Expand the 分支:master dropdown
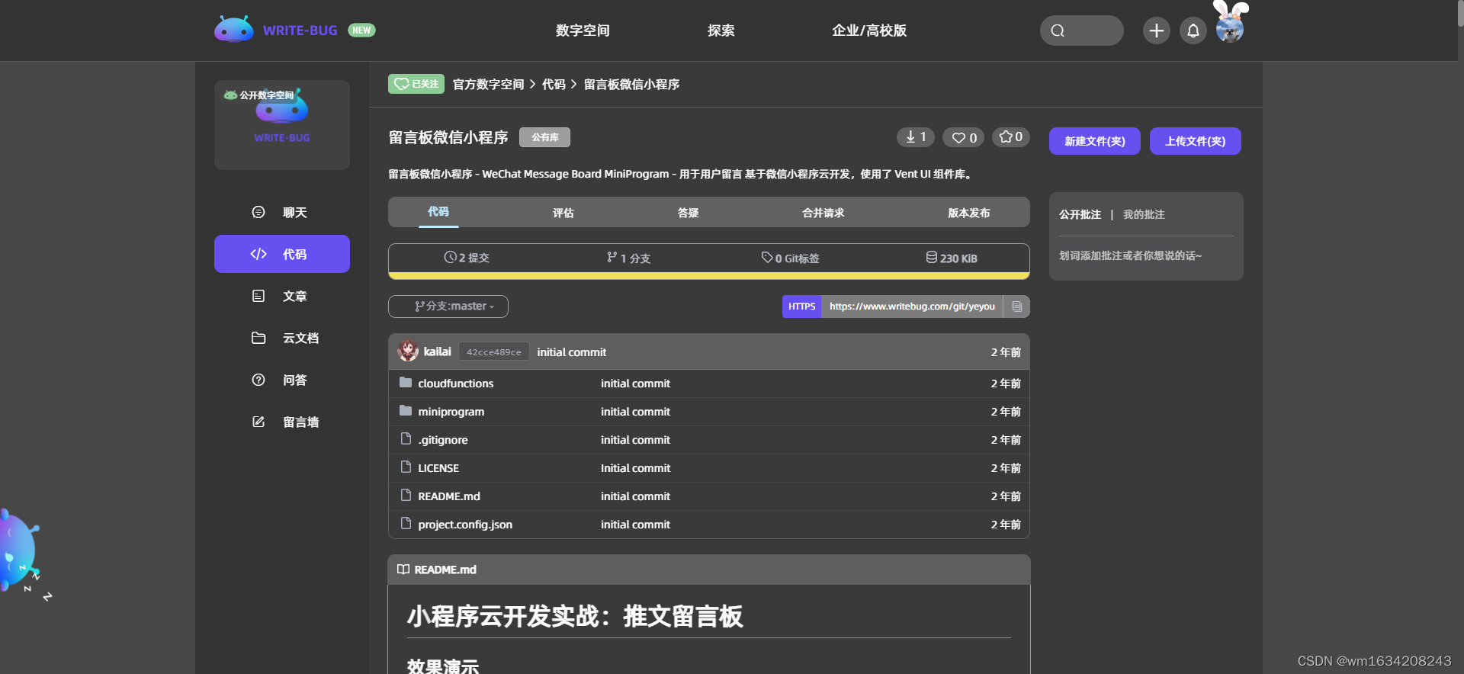This screenshot has width=1464, height=674. (448, 307)
